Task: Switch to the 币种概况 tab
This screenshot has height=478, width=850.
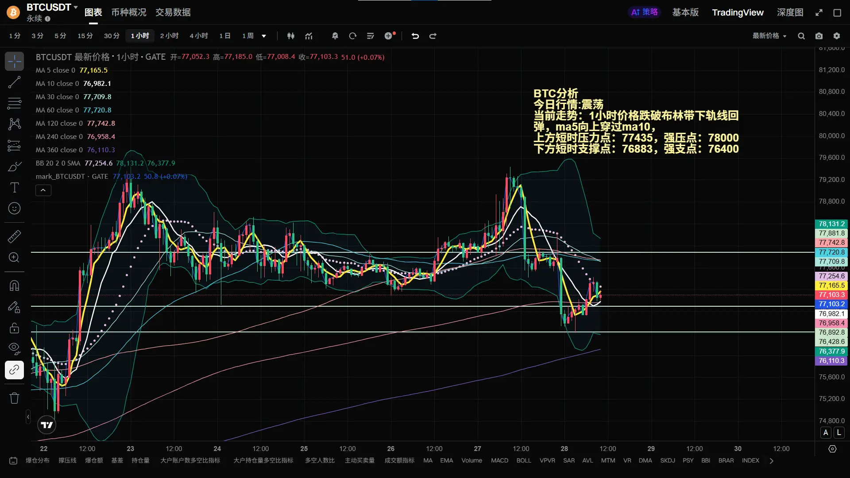Action: 128,12
